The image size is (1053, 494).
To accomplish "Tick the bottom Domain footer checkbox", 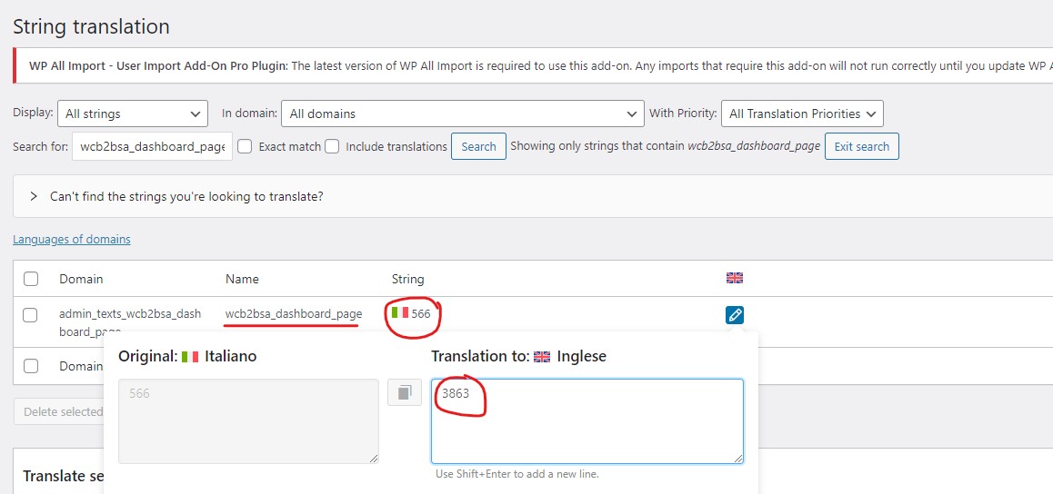I will (x=30, y=366).
